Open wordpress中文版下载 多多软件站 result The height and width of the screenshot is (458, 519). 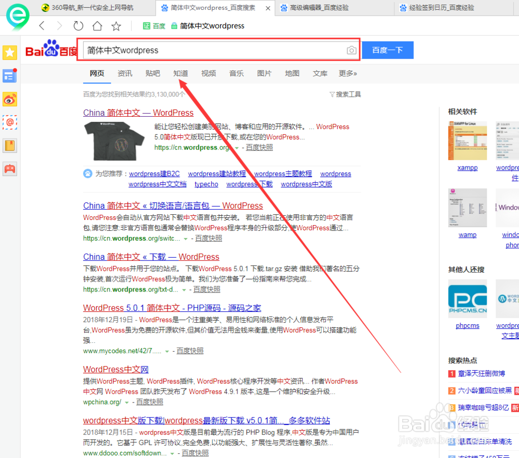pos(206,421)
